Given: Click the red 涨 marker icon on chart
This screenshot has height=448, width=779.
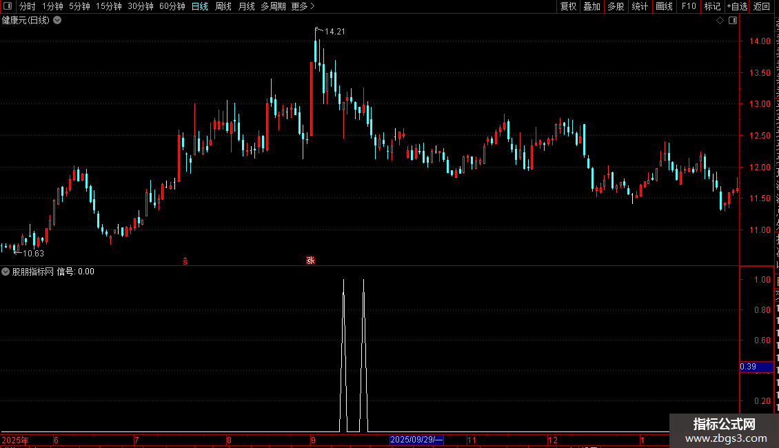Looking at the screenshot, I should [310, 261].
